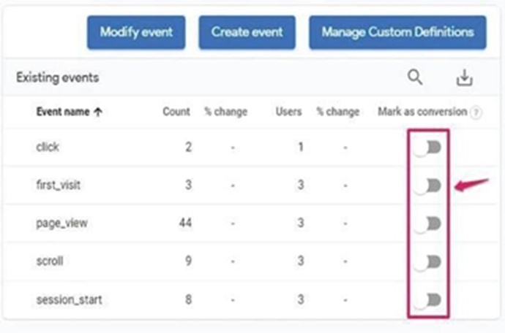Image resolution: width=505 pixels, height=333 pixels.
Task: Select the 'click' event name
Action: pyautogui.click(x=48, y=147)
